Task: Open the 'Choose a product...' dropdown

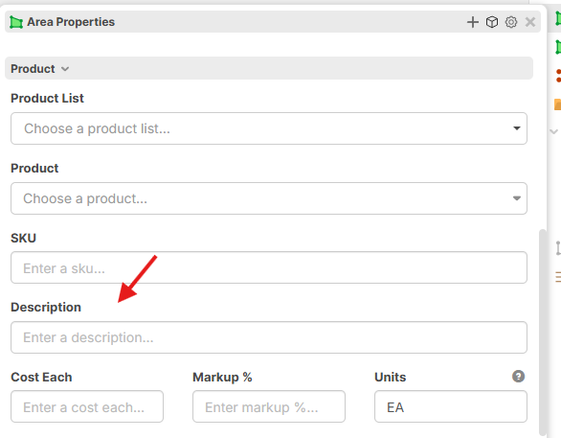Action: pos(269,198)
